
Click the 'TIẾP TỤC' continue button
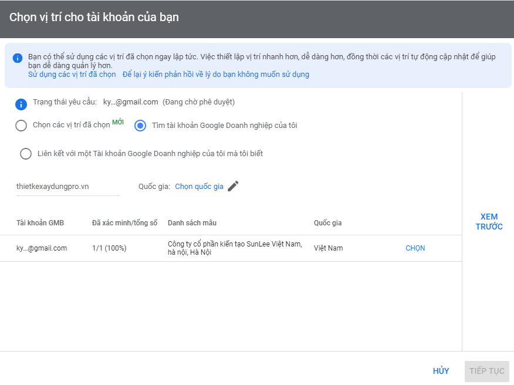coord(486,371)
